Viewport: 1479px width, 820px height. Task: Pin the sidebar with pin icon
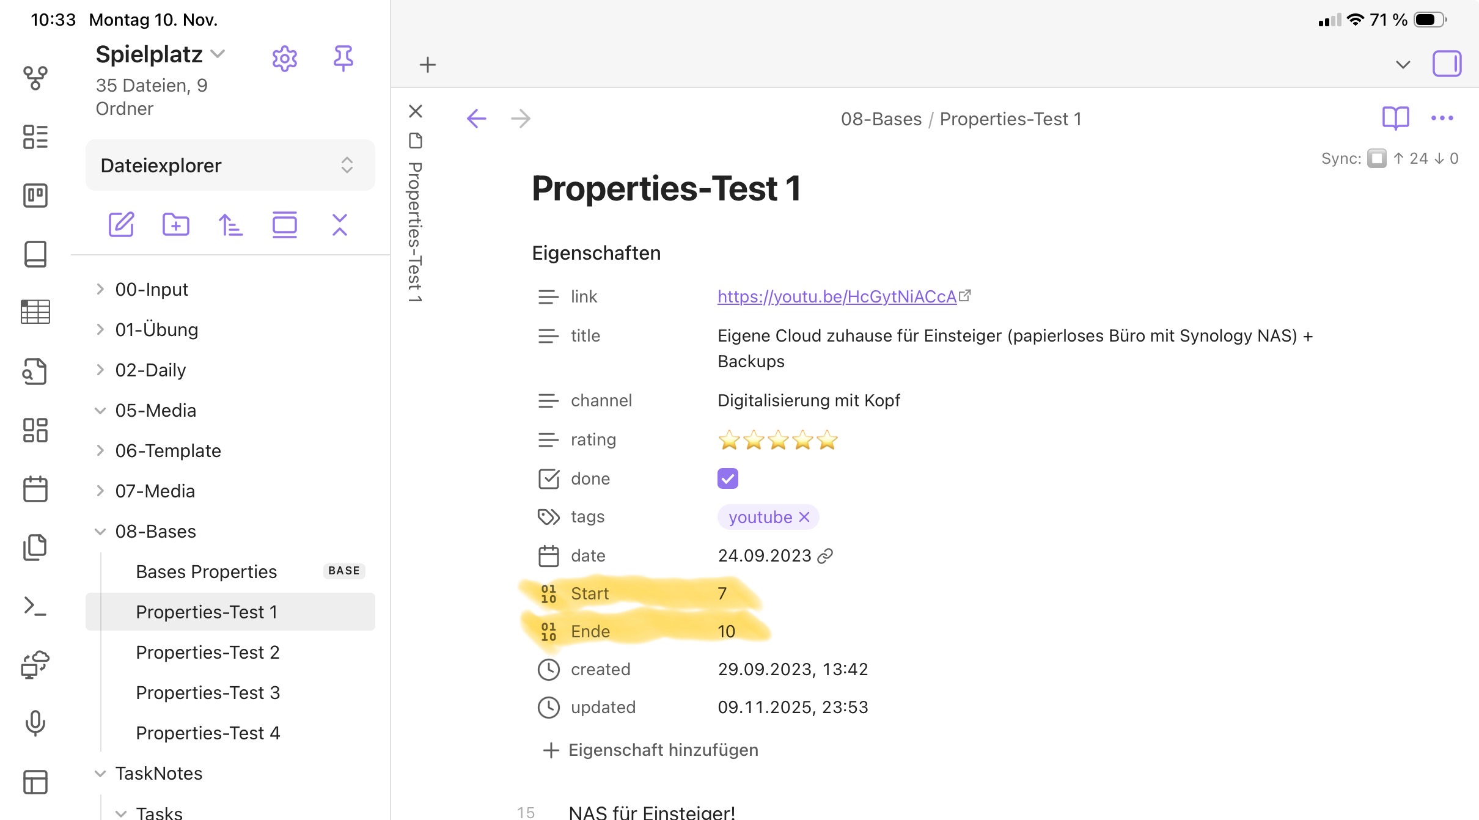343,59
